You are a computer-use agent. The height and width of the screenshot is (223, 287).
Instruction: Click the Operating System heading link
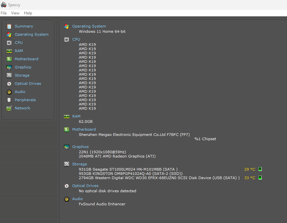89,26
